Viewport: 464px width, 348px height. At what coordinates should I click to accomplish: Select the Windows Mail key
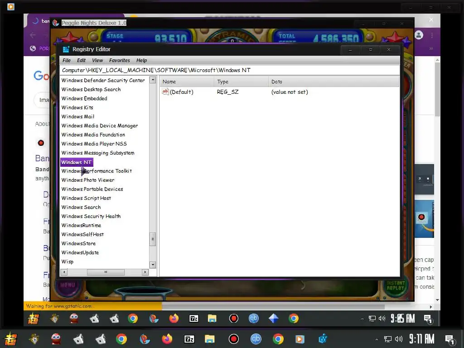[x=78, y=116]
